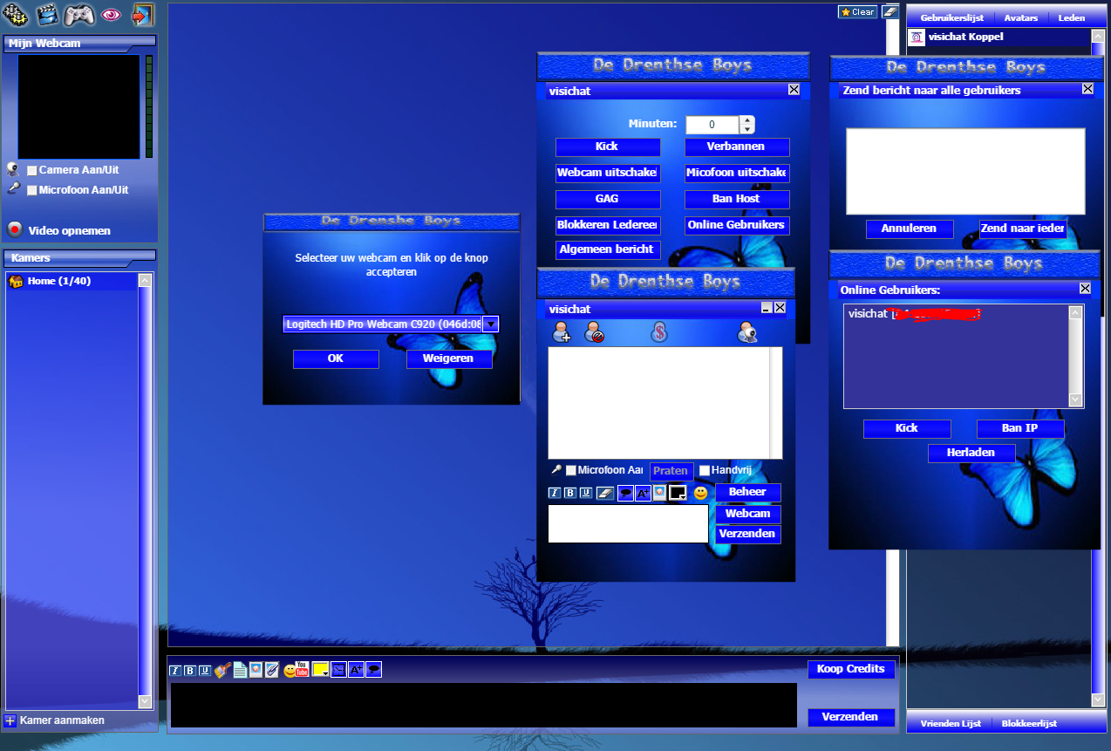The width and height of the screenshot is (1111, 751).
Task: Click the Clear button with star
Action: [857, 12]
